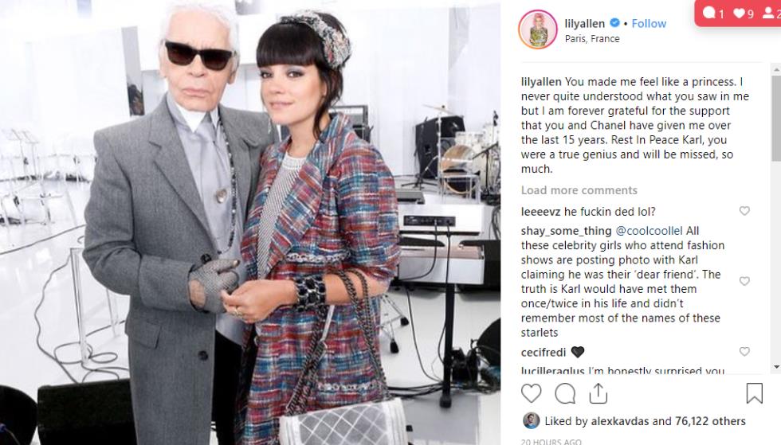The width and height of the screenshot is (781, 445).
Task: Like the comment from leeeevz
Action: [744, 211]
